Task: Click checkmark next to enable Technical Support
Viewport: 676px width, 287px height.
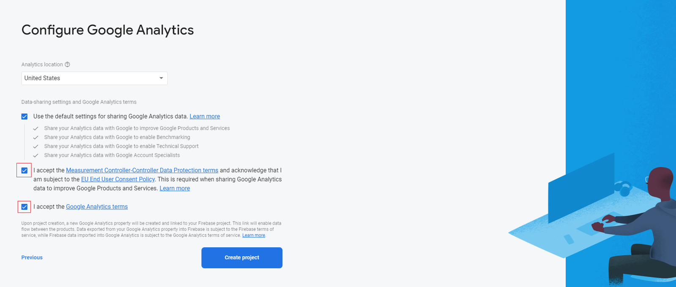Action: 36,146
